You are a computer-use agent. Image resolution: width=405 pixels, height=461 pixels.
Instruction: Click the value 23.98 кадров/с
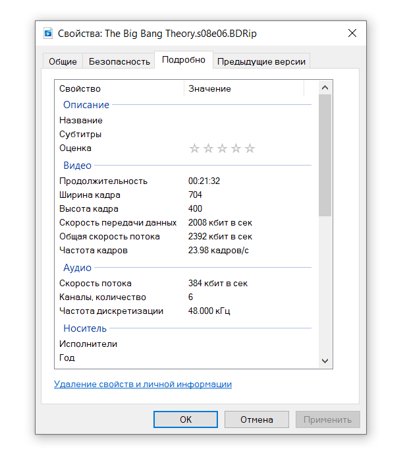click(219, 250)
